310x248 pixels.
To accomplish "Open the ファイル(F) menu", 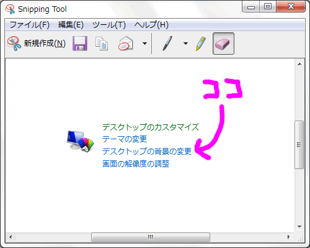I will [x=29, y=25].
